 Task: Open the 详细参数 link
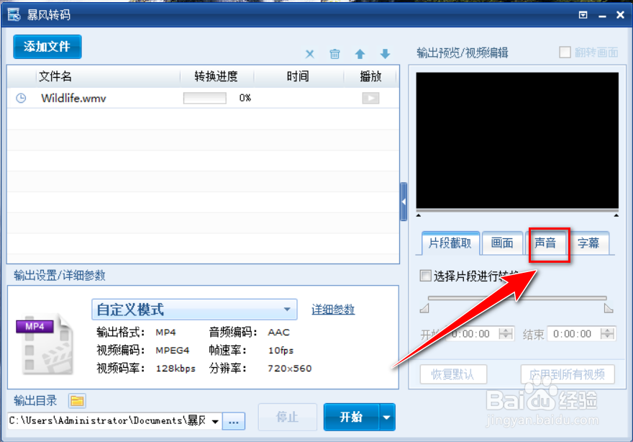tap(333, 310)
